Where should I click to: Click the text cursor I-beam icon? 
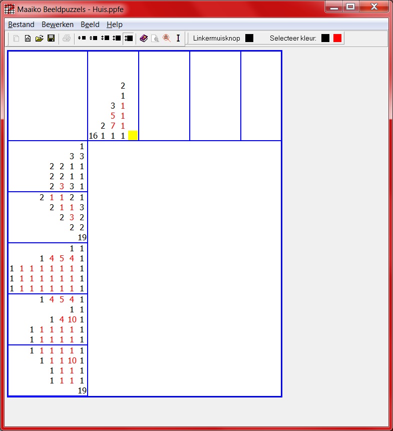[x=178, y=38]
